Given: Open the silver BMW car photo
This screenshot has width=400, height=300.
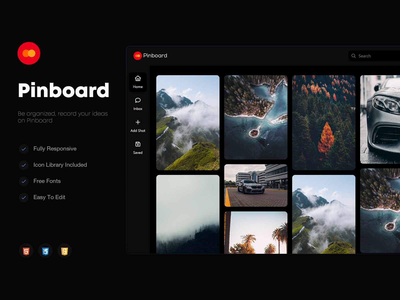Looking at the screenshot, I should 256,185.
